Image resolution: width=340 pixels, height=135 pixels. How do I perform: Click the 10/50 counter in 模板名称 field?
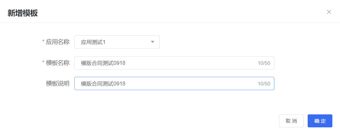pyautogui.click(x=264, y=63)
